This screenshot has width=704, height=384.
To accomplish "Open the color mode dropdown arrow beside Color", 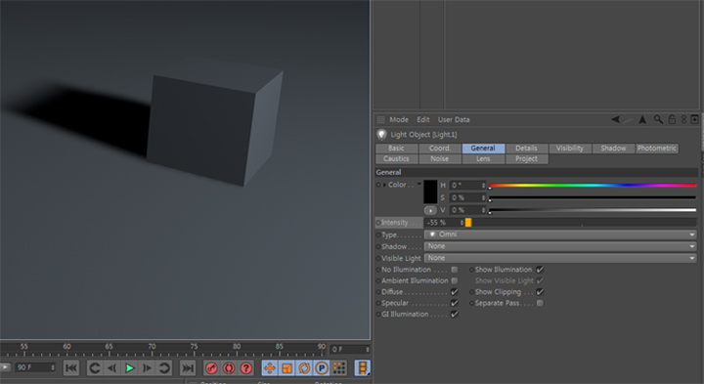I will pos(418,184).
